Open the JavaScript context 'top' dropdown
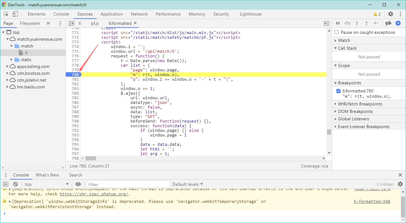 [x=47, y=184]
